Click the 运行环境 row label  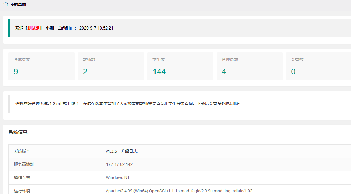[22, 191]
